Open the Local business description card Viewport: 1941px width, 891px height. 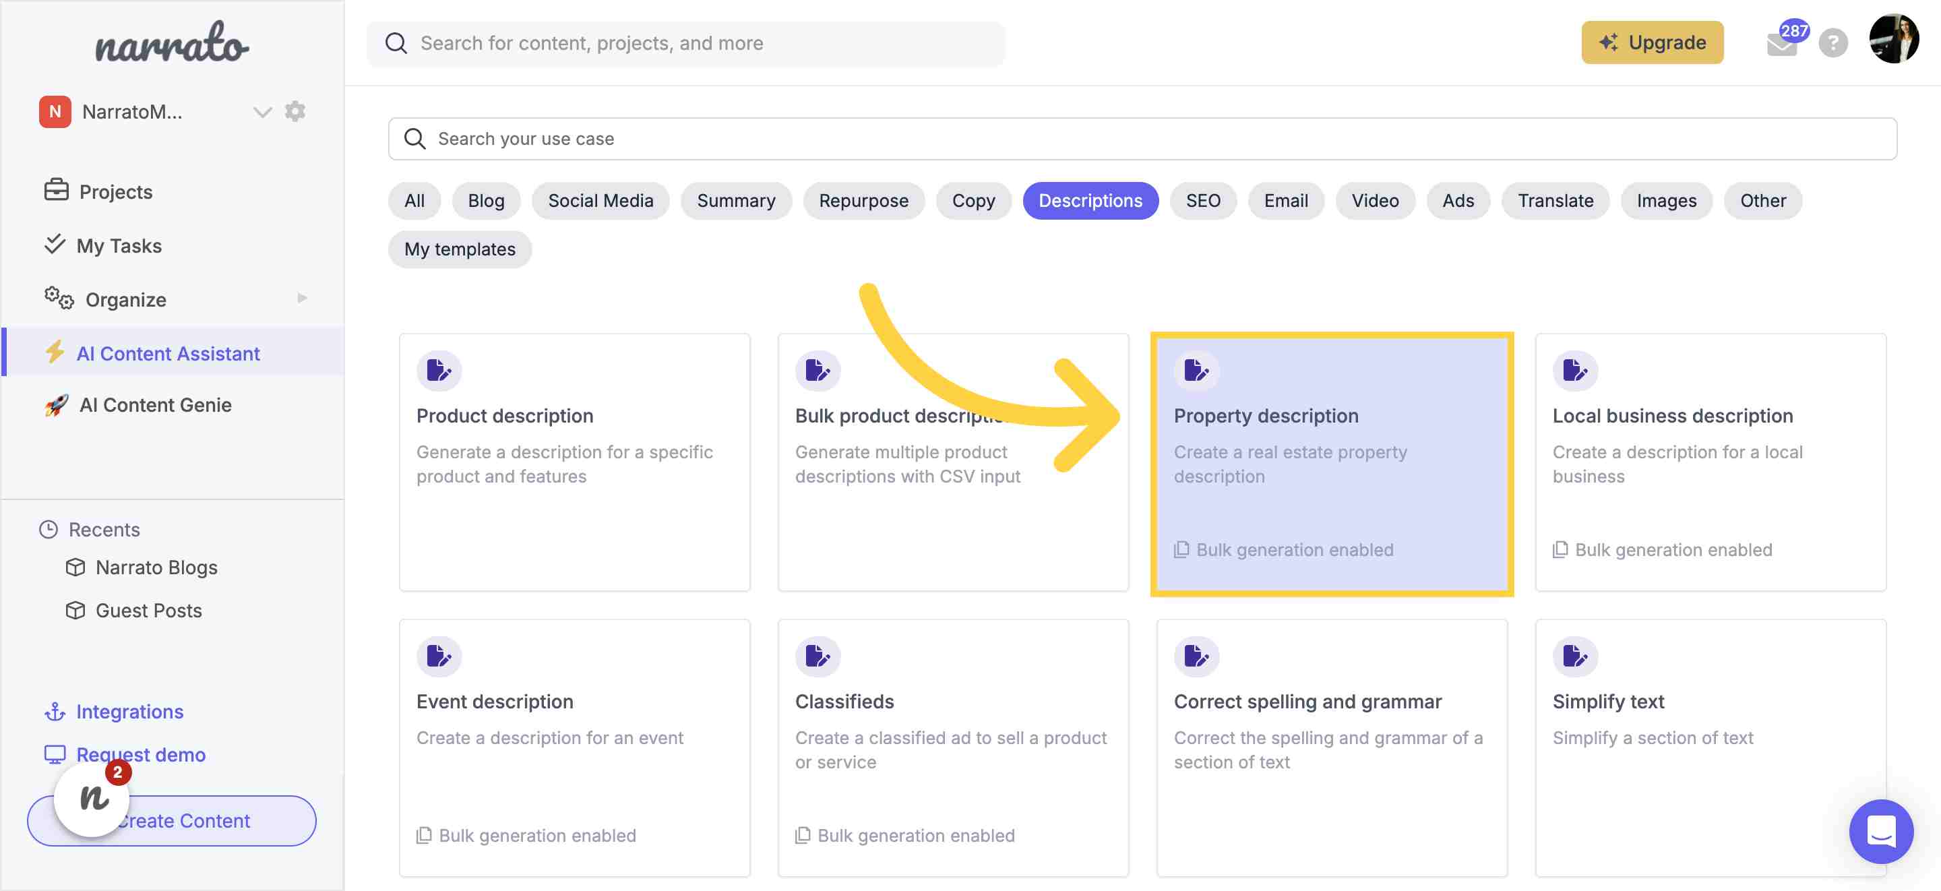click(x=1711, y=462)
